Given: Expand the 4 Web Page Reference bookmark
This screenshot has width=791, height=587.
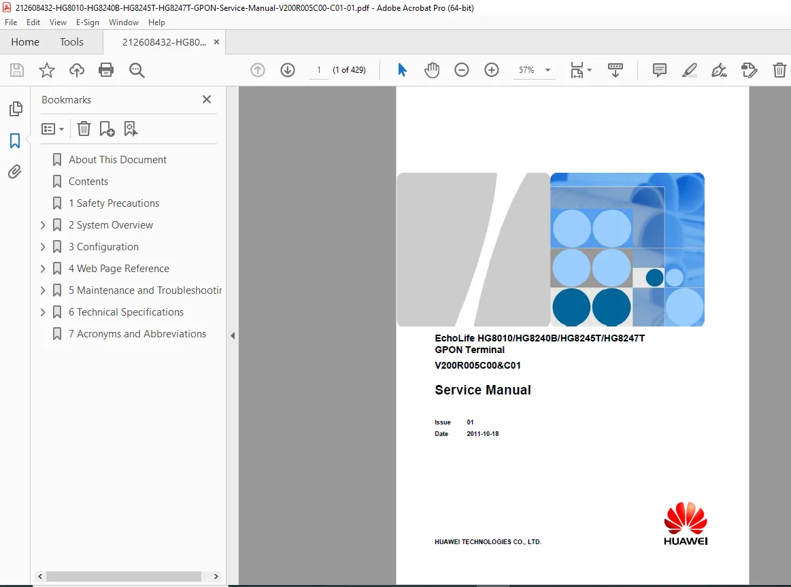Looking at the screenshot, I should [43, 268].
